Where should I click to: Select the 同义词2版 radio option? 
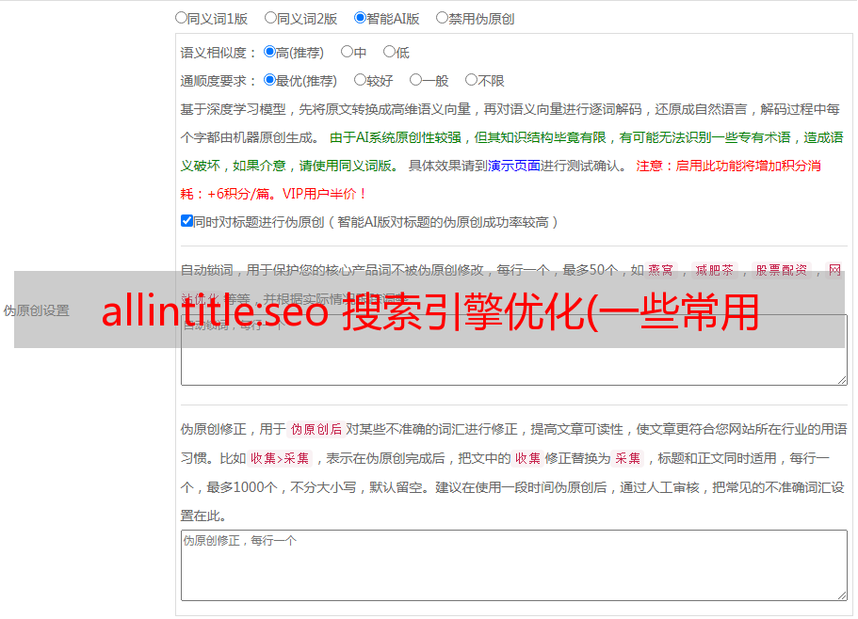coord(270,18)
